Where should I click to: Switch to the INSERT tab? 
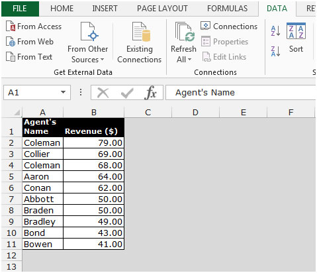coord(105,9)
